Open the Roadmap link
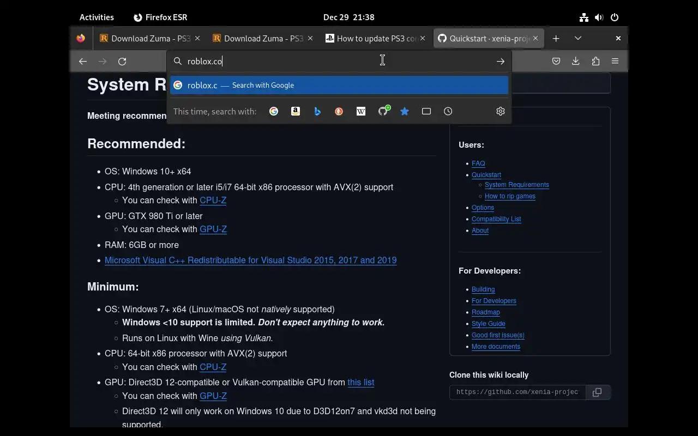This screenshot has height=436, width=698. click(486, 312)
